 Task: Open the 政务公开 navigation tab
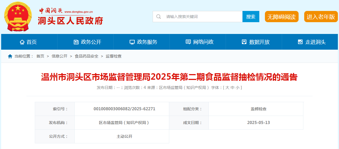click(85, 42)
